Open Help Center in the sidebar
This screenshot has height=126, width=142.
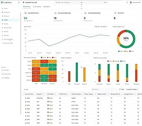click(7, 74)
